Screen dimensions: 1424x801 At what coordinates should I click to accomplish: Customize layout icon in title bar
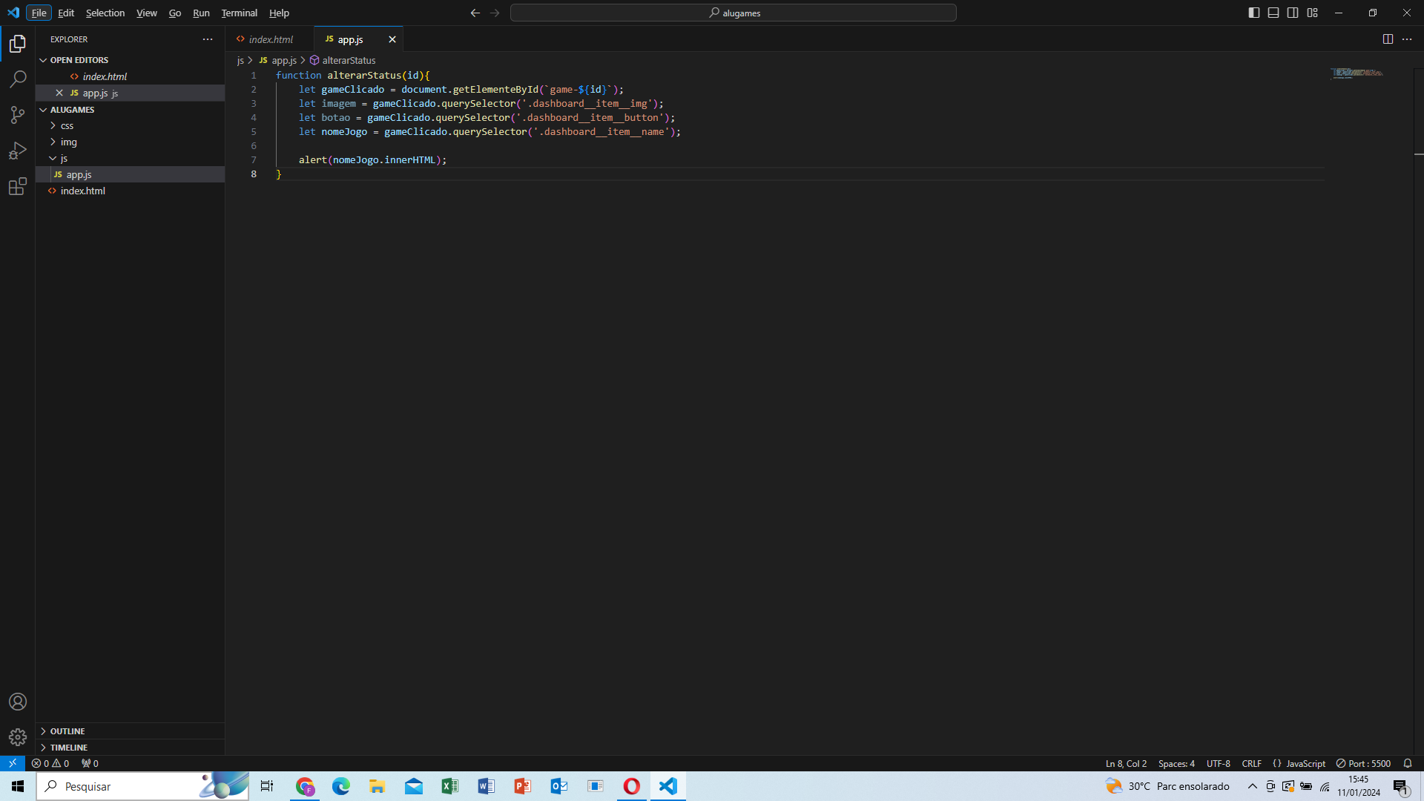coord(1313,13)
